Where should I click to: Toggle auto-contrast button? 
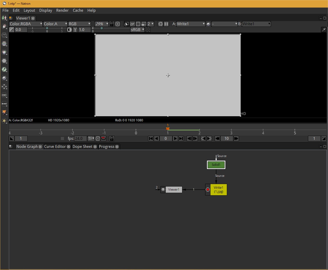(x=69, y=30)
